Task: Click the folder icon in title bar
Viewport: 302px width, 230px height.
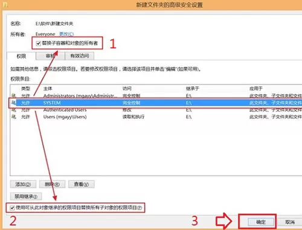Action: (5, 4)
